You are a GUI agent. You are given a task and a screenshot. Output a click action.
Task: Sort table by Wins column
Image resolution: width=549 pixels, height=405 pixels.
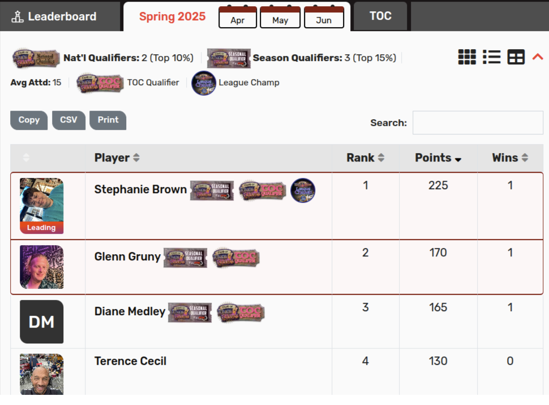coord(509,158)
